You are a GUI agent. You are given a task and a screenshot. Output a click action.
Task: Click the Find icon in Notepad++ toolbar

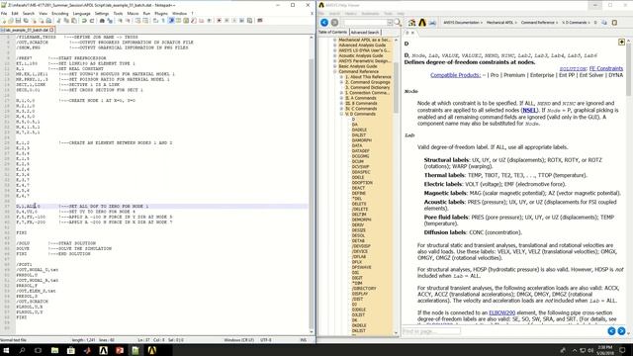click(102, 21)
